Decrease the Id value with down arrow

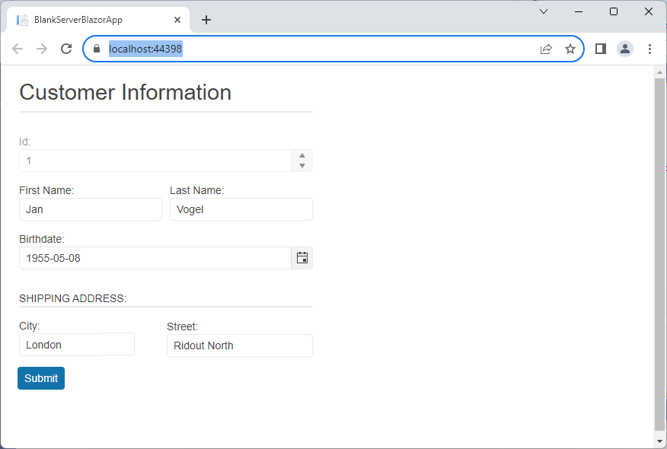[x=302, y=166]
